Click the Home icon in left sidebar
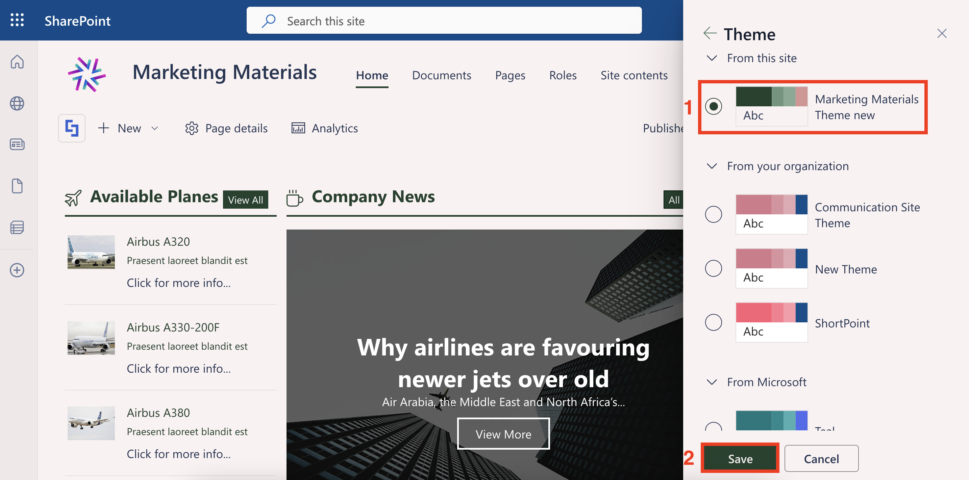Screen dimensions: 969x480 click(17, 62)
